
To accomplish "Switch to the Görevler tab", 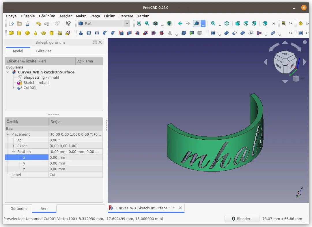I will 44,51.
